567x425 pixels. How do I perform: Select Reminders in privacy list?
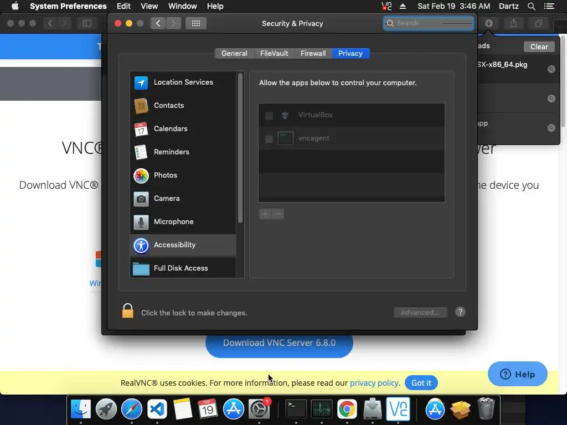point(183,152)
